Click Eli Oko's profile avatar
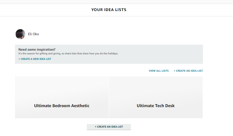This screenshot has width=233, height=136. coord(20,34)
